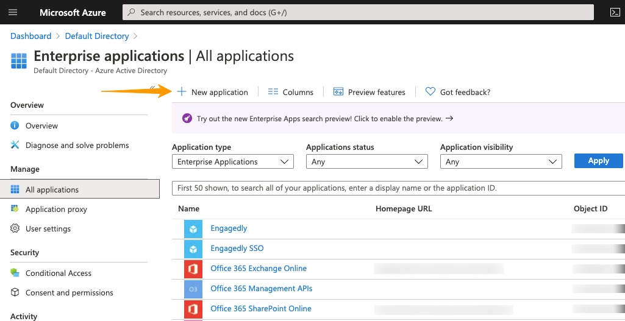This screenshot has height=321, width=625.
Task: Focus the top Azure search box
Action: [x=358, y=12]
